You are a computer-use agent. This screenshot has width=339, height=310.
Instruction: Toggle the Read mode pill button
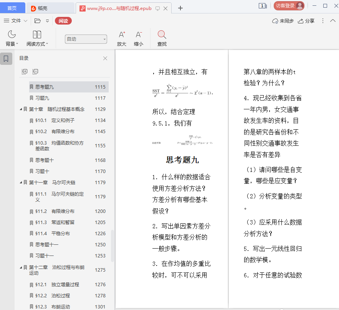click(x=63, y=21)
